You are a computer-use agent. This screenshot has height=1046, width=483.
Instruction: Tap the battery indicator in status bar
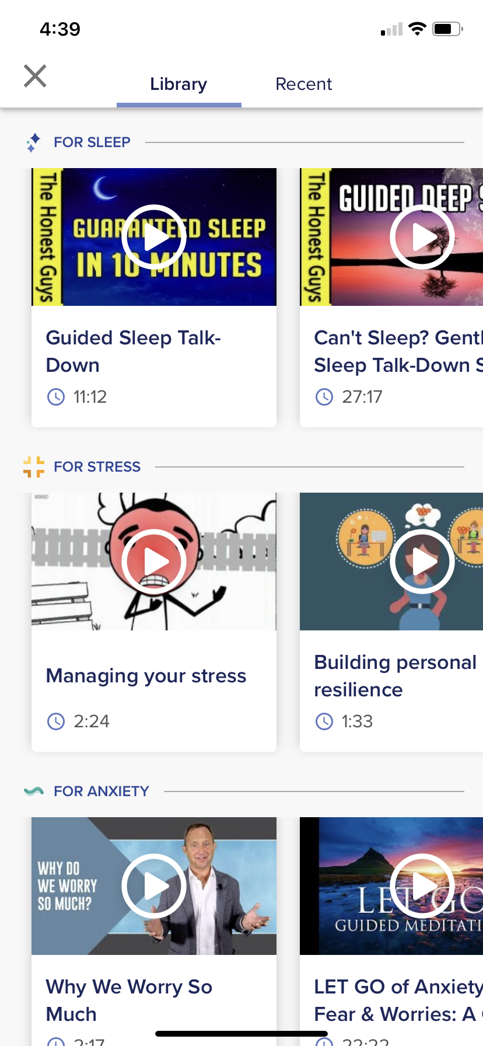pos(447,29)
